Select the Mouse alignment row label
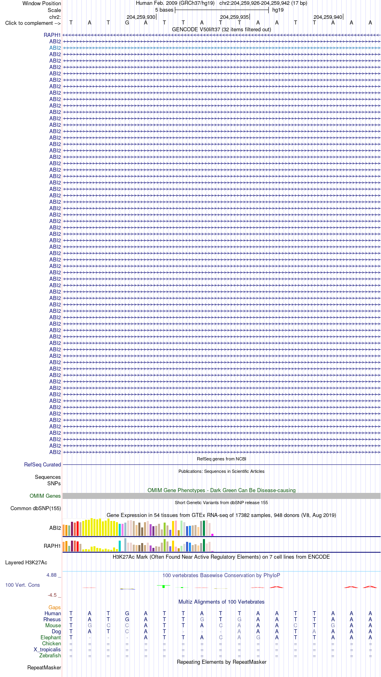The width and height of the screenshot is (381, 677). [x=53, y=625]
